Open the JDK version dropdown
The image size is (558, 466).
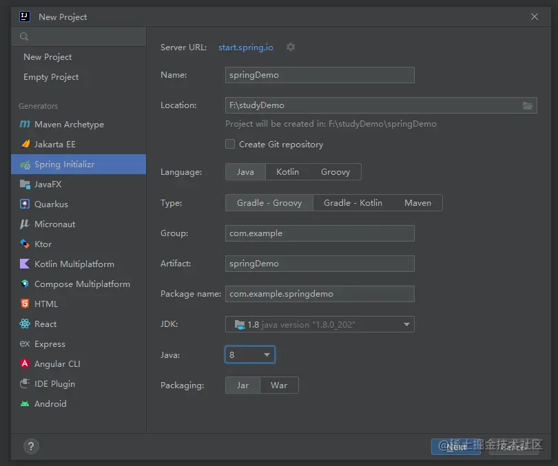coord(320,324)
